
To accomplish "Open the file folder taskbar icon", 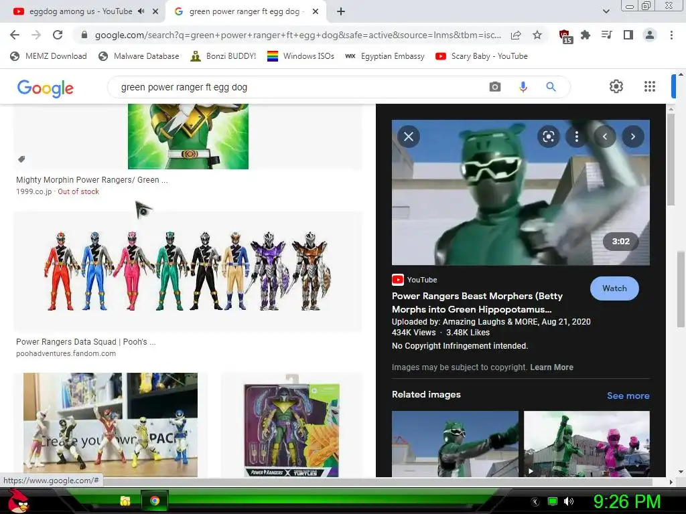I will click(x=125, y=501).
